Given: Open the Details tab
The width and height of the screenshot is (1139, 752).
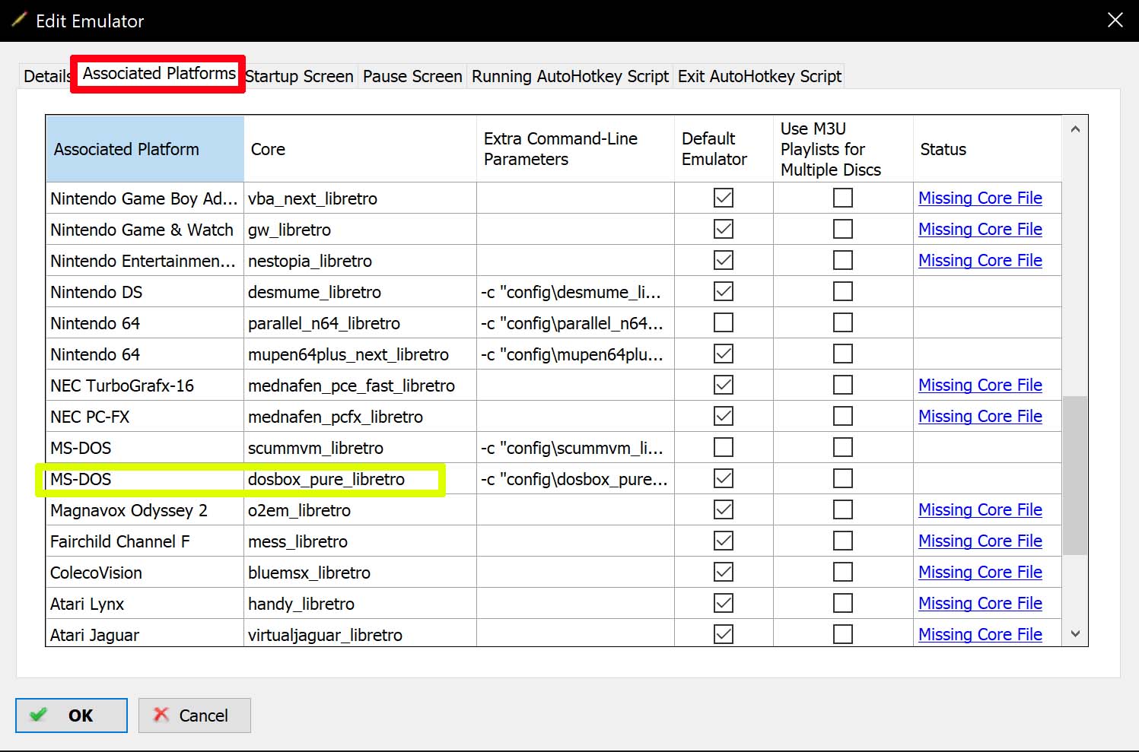Looking at the screenshot, I should pos(46,76).
